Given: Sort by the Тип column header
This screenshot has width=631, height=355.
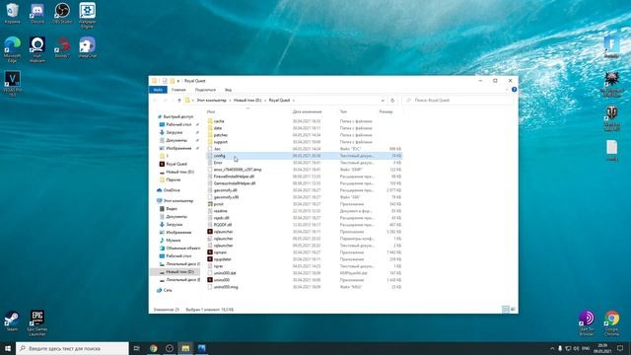Looking at the screenshot, I should click(343, 111).
